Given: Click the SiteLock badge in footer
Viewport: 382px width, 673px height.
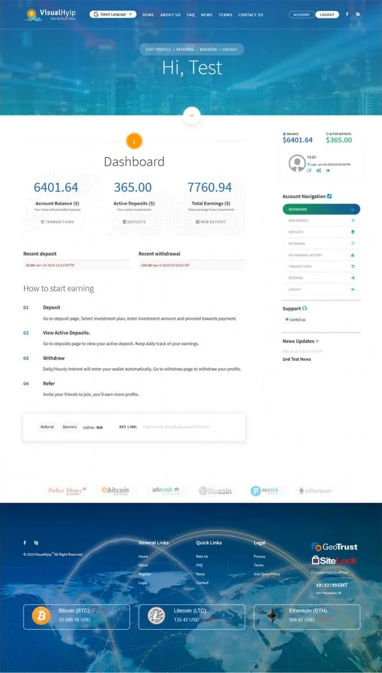Looking at the screenshot, I should click(334, 560).
